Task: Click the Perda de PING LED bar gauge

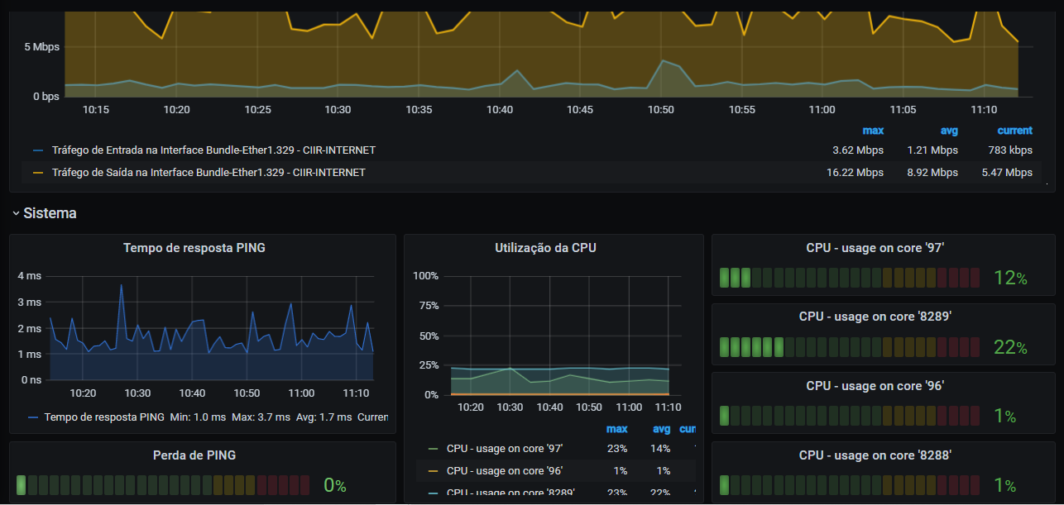Action: (163, 485)
